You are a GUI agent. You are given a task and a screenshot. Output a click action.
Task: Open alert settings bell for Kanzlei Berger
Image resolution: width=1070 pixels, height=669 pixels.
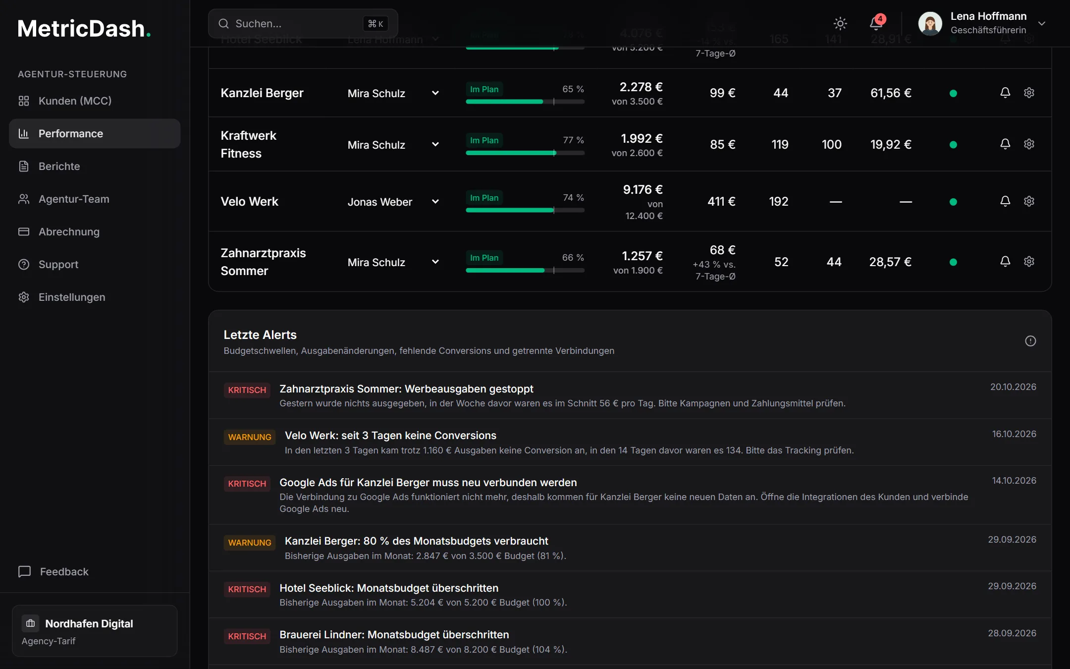coord(1005,93)
